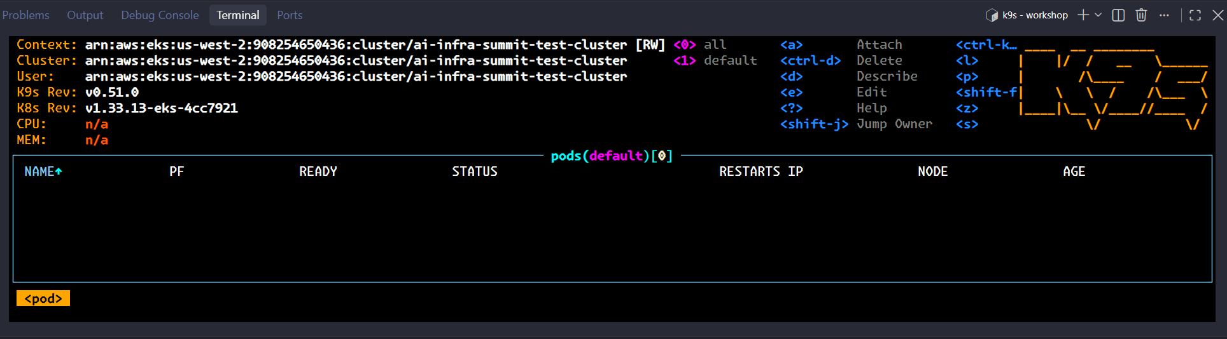Image resolution: width=1227 pixels, height=339 pixels.
Task: Click the K9s Rev v0.51.0 value
Action: [112, 92]
